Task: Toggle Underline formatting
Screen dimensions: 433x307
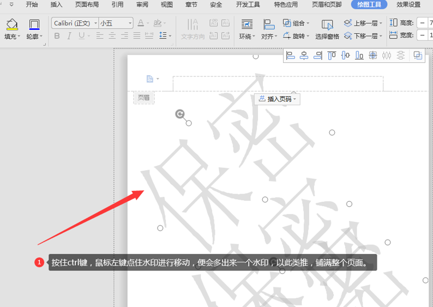Action: coord(81,35)
